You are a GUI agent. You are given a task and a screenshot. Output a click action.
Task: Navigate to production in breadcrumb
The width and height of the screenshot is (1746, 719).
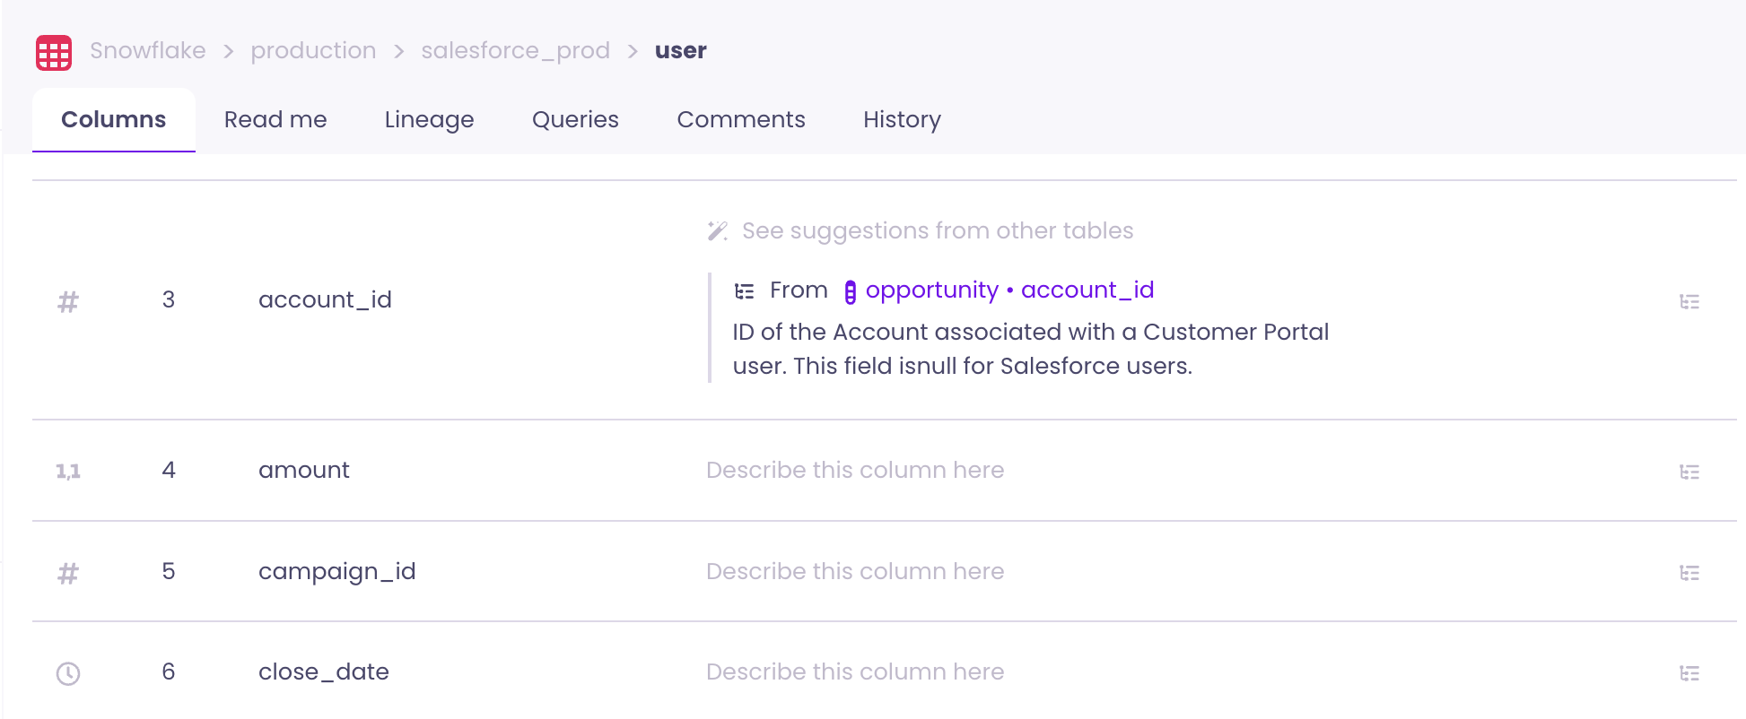coord(313,51)
